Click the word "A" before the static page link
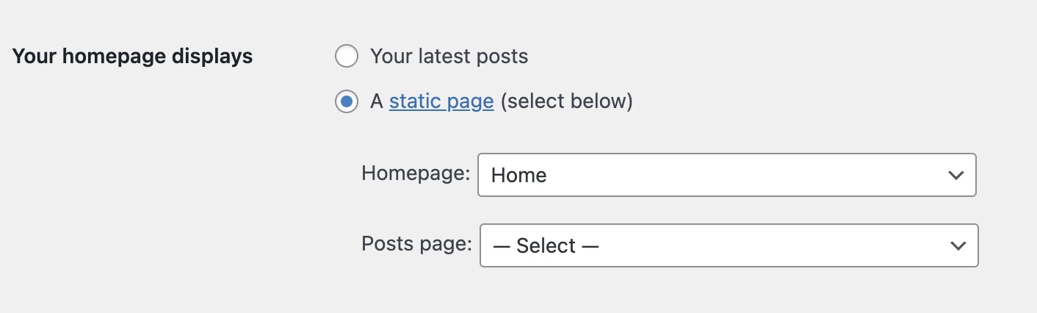Screen dimensions: 1037x313 pyautogui.click(x=377, y=101)
